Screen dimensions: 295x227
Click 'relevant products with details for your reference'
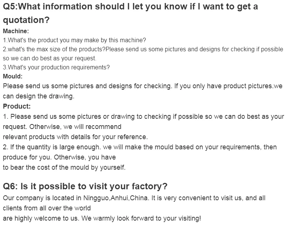click(x=75, y=137)
